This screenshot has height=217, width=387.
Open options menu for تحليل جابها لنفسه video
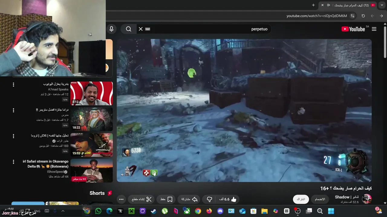click(13, 136)
